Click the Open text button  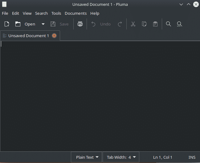coord(30,24)
